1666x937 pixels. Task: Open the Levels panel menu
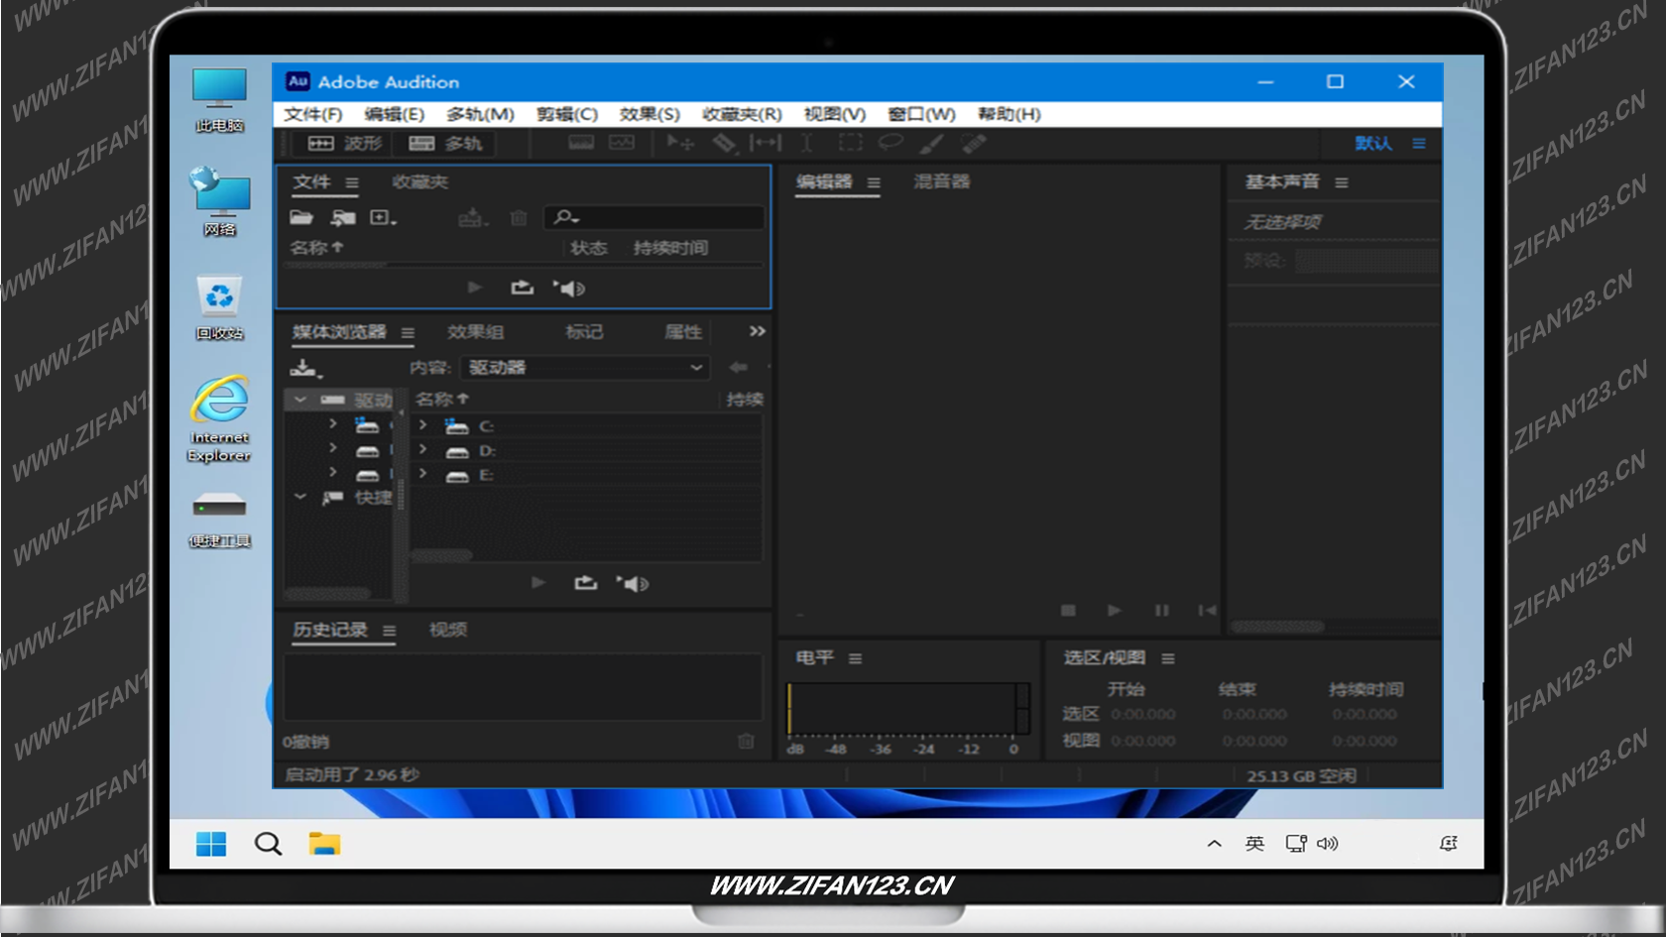coord(855,658)
